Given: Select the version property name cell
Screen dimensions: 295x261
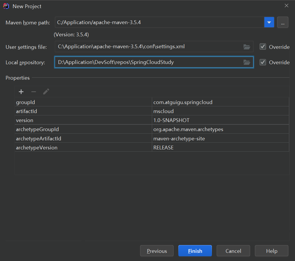Looking at the screenshot, I should click(83, 120).
